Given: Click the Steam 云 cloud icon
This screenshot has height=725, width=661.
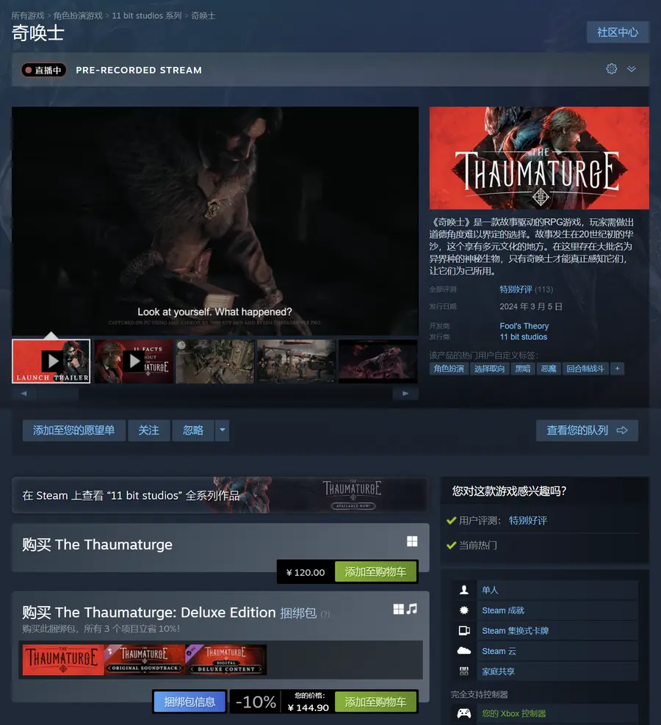Looking at the screenshot, I should [x=464, y=651].
